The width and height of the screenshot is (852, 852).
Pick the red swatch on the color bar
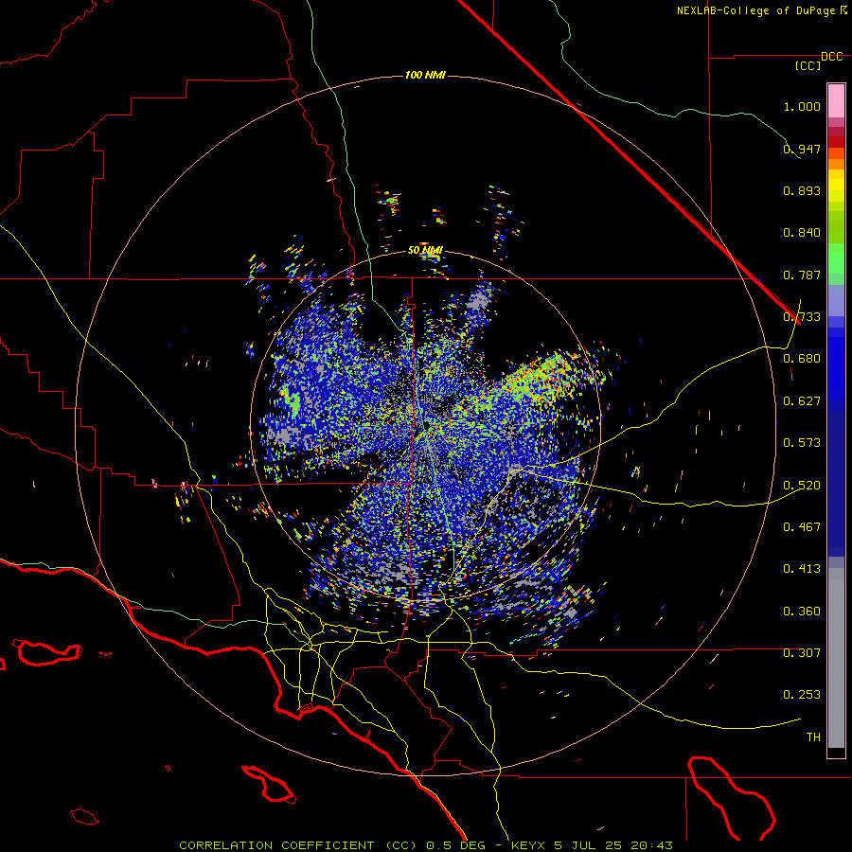(836, 142)
